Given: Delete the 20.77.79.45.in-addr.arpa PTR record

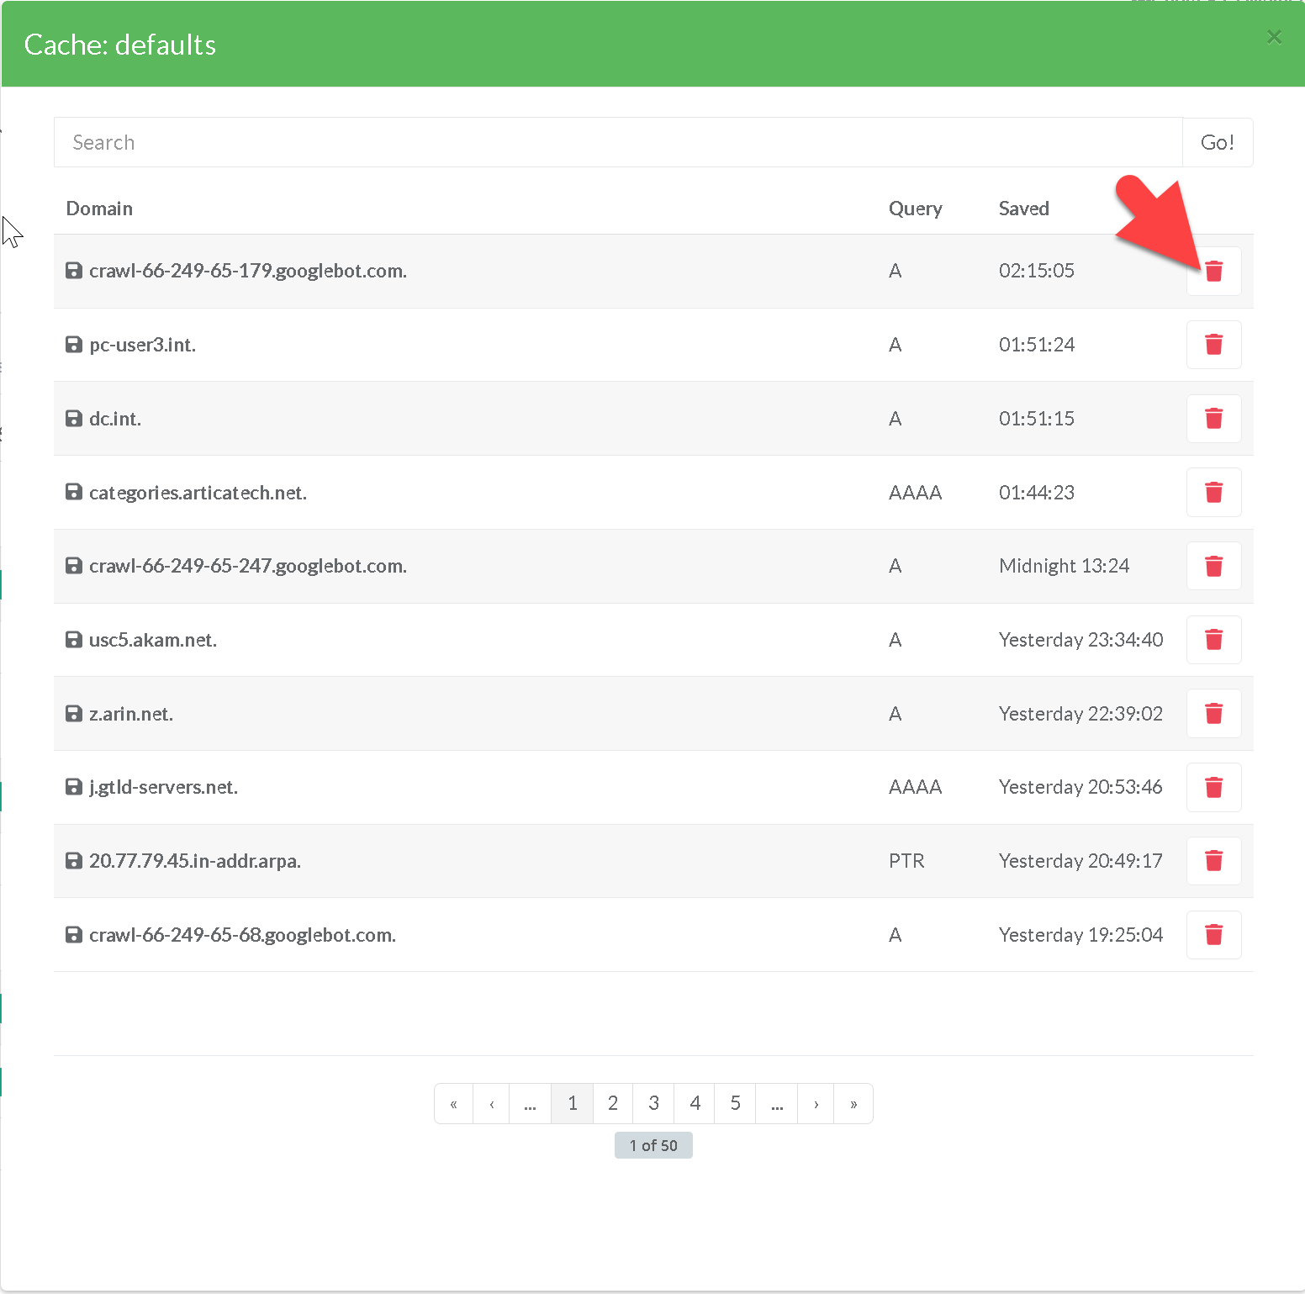Looking at the screenshot, I should coord(1213,861).
